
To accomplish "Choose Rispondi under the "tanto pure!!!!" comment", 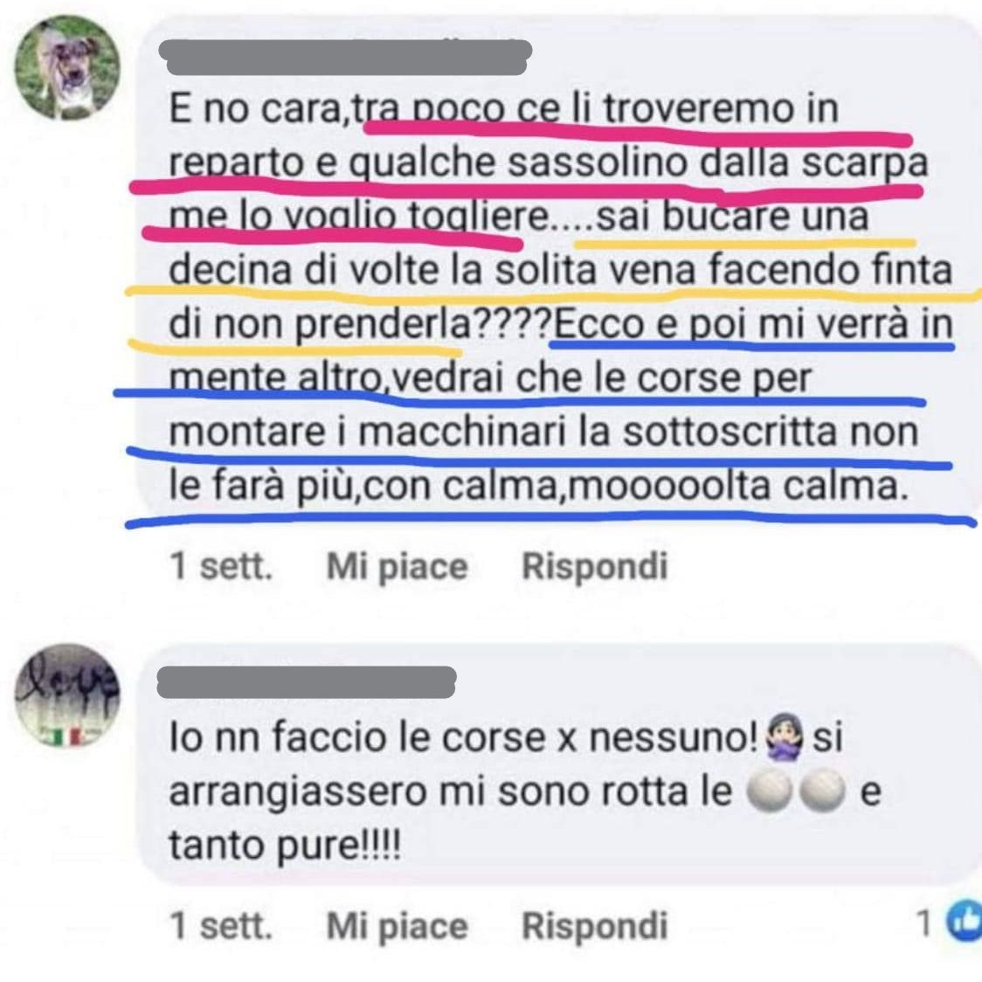I will 594,926.
